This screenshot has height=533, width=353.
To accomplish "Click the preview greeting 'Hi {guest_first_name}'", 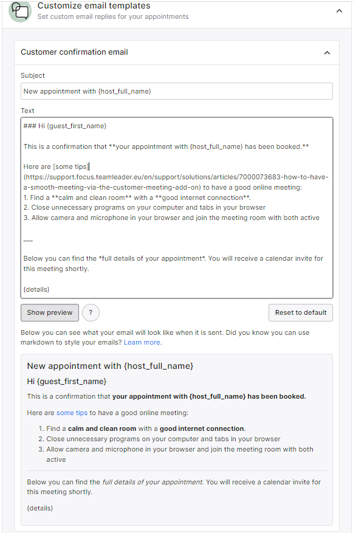I will [67, 382].
